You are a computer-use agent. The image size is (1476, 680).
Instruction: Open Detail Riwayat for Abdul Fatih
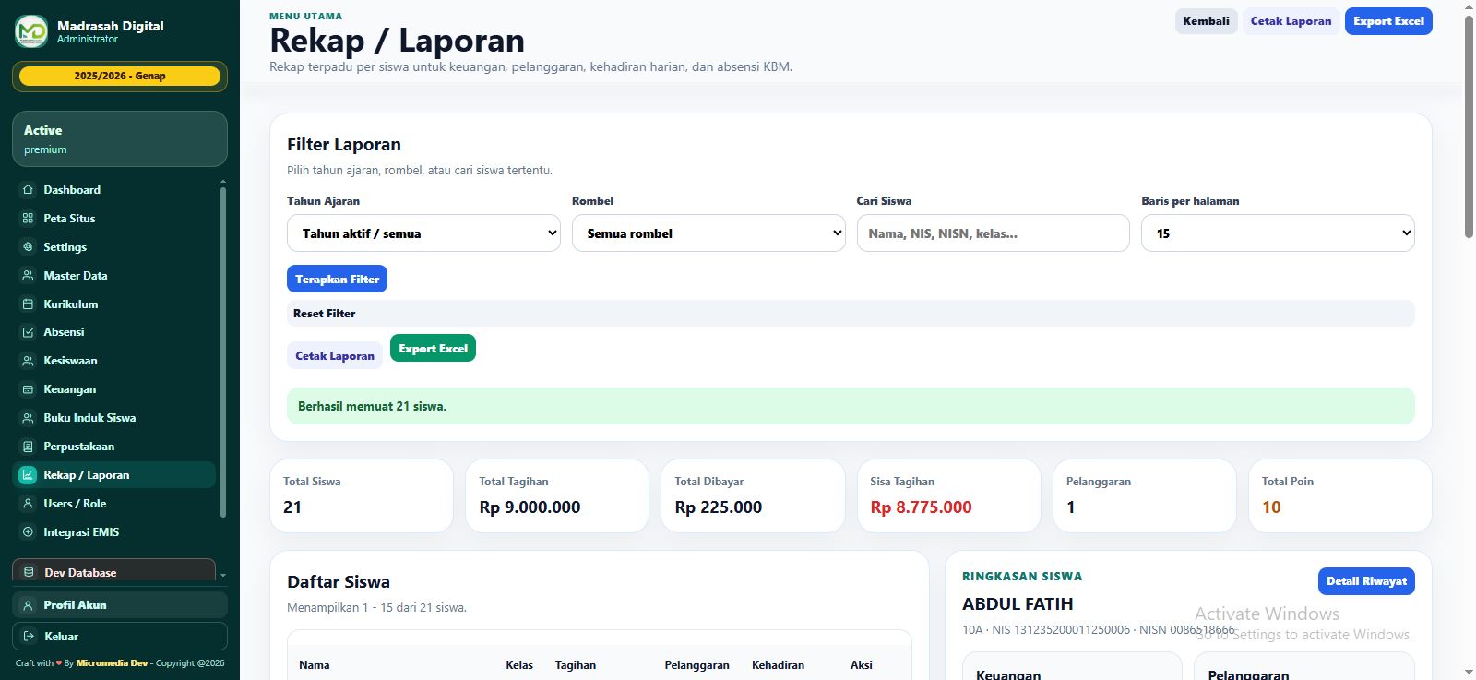pyautogui.click(x=1366, y=581)
